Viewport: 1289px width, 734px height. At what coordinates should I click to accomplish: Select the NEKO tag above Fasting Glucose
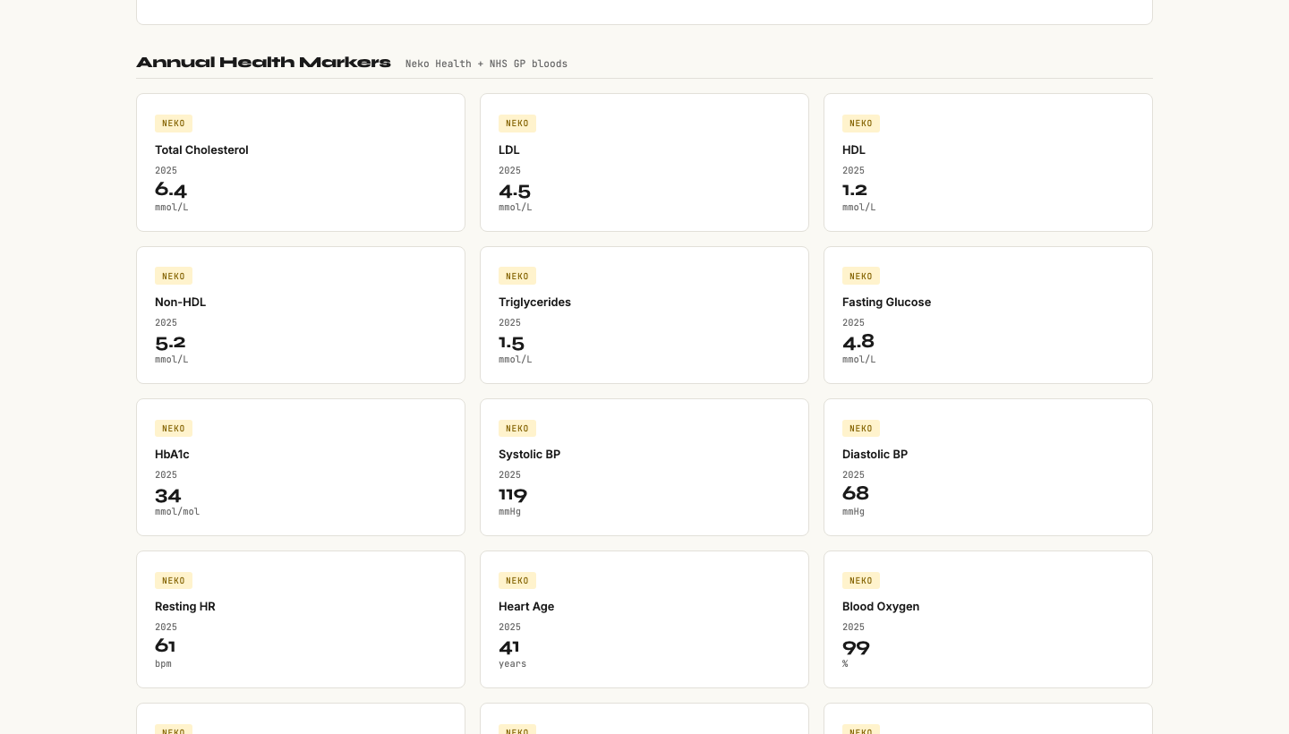tap(861, 276)
